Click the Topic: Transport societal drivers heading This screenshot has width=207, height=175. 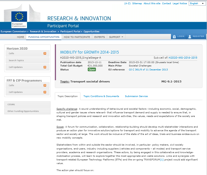85,82
